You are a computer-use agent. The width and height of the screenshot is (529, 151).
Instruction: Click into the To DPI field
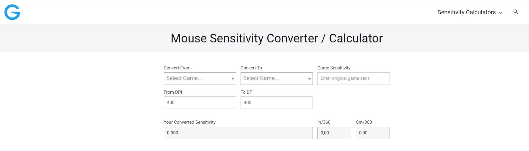pyautogui.click(x=276, y=103)
